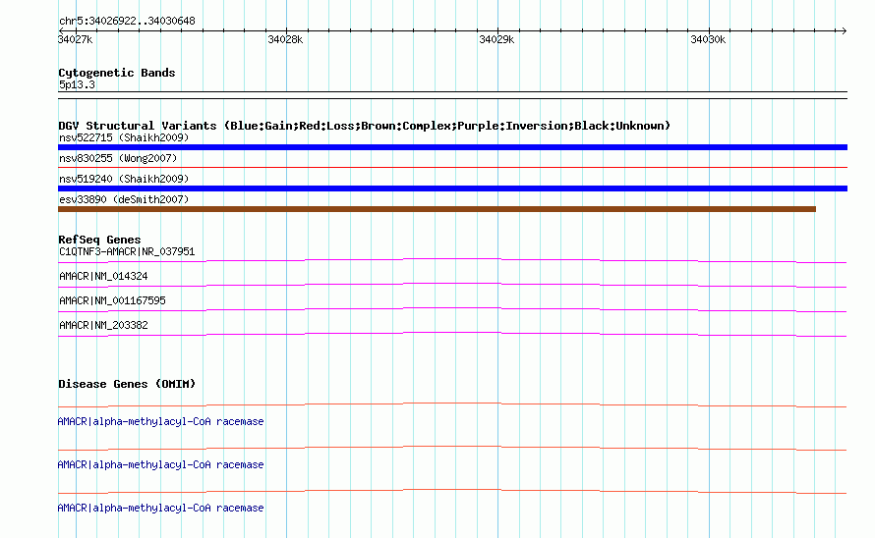Click the chr5:34026922..34030648 coordinate label

127,22
